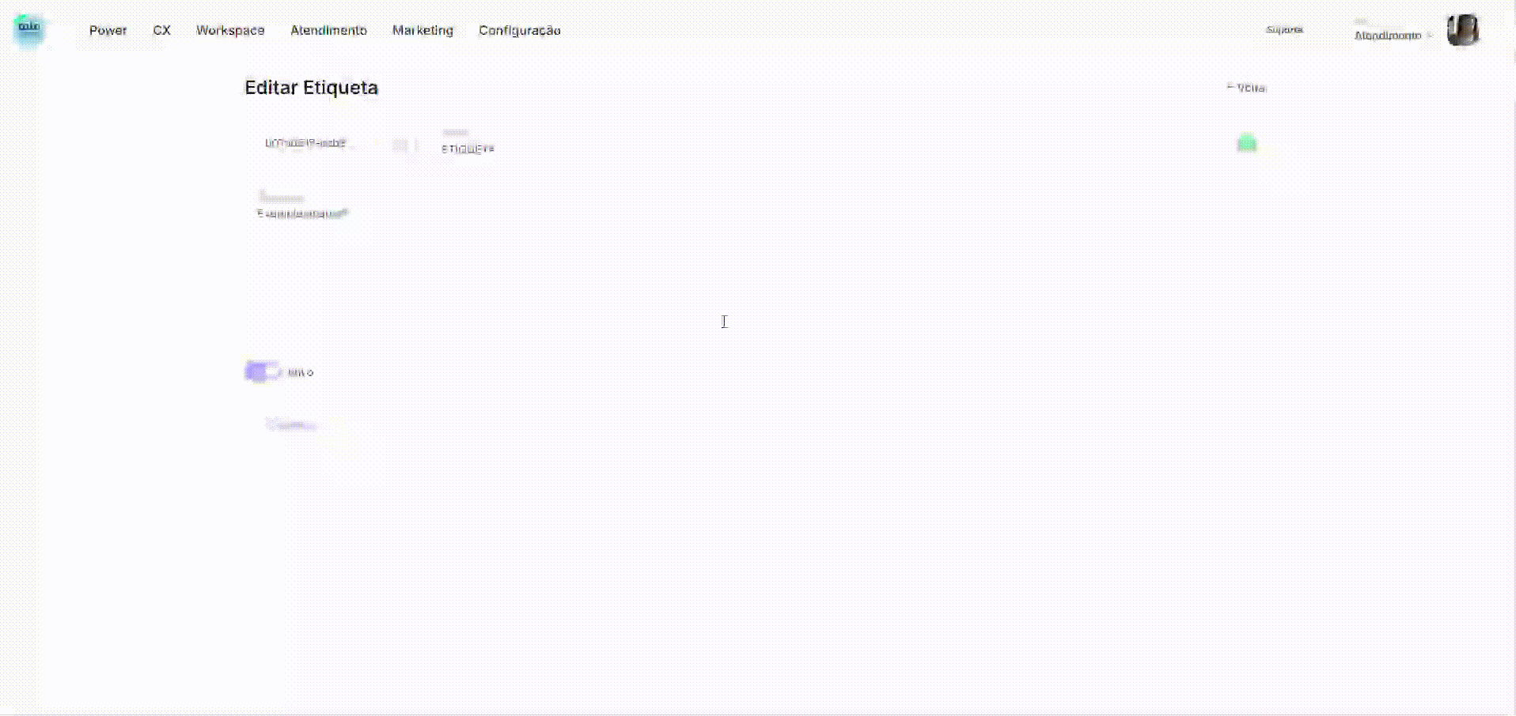Viewport: 1516px width, 716px height.
Task: Open the CX menu
Action: [161, 31]
